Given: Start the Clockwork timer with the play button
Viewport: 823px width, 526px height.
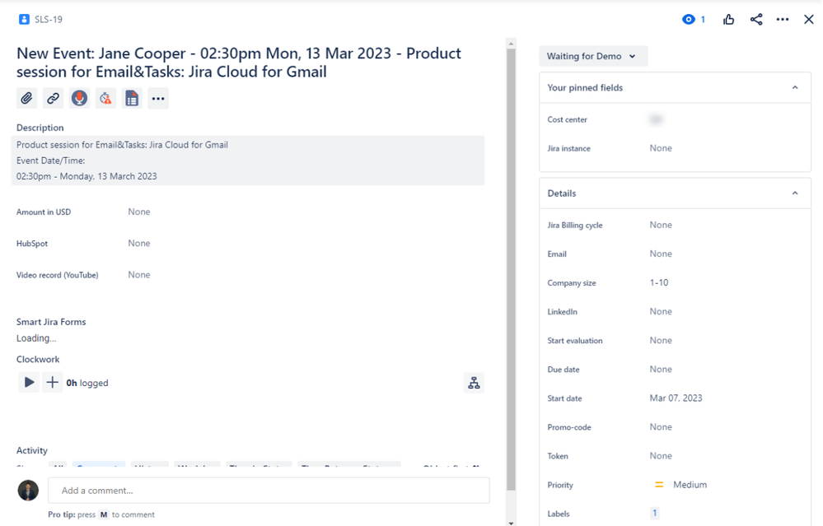Looking at the screenshot, I should pos(29,382).
